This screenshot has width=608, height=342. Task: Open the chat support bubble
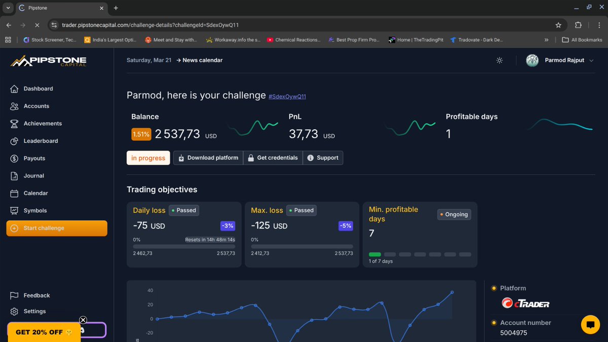pos(590,324)
